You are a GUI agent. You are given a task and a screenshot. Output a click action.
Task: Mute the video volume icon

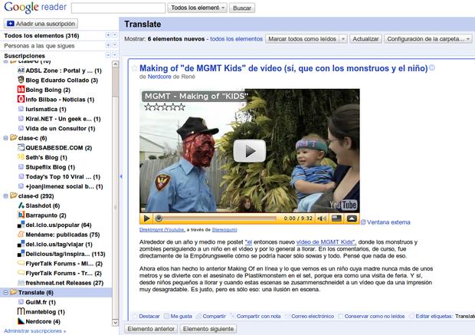[322, 218]
